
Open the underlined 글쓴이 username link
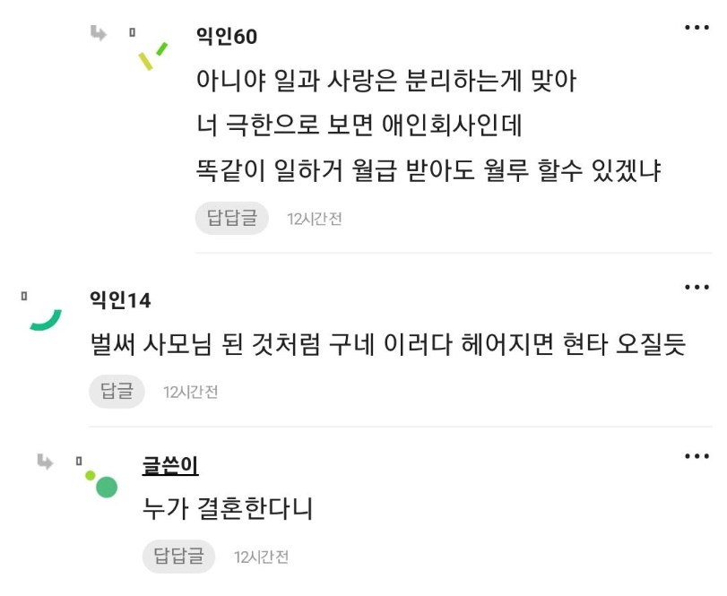[x=170, y=465]
